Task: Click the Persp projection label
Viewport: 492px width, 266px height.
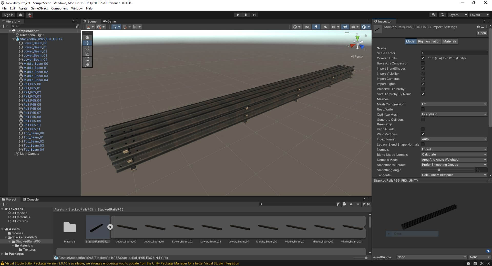Action: (x=358, y=57)
